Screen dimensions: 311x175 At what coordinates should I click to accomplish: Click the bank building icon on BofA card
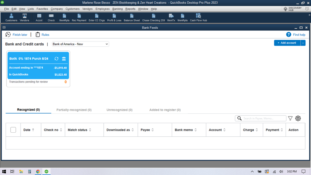64,59
